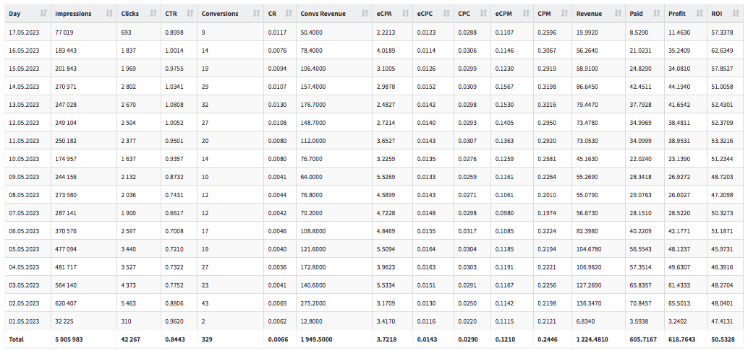Sort table by Impressions sort icon
The width and height of the screenshot is (748, 351).
tap(109, 14)
